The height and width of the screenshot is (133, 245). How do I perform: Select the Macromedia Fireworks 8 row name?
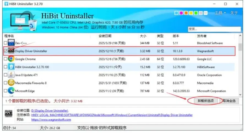tap(31, 83)
